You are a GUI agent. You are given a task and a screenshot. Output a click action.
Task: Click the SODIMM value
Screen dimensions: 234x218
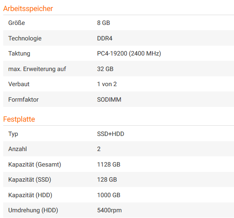[109, 100]
